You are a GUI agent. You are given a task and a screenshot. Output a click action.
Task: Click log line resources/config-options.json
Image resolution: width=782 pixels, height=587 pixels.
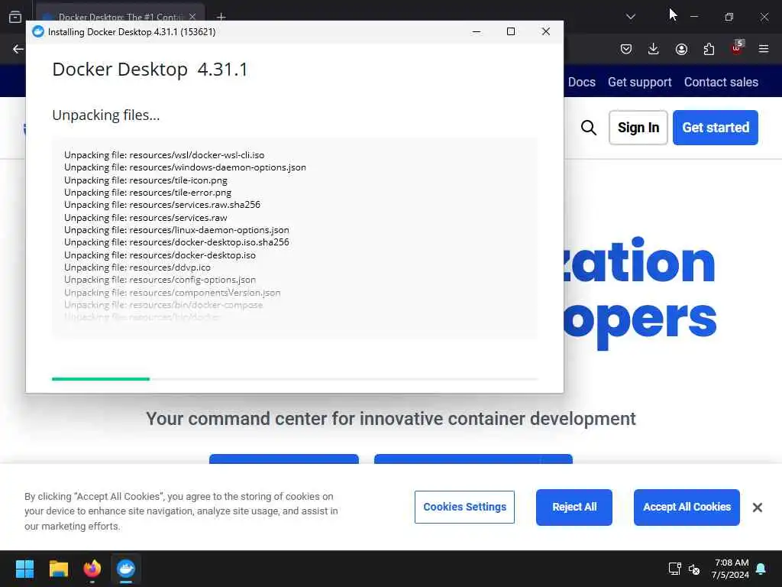[x=160, y=280]
